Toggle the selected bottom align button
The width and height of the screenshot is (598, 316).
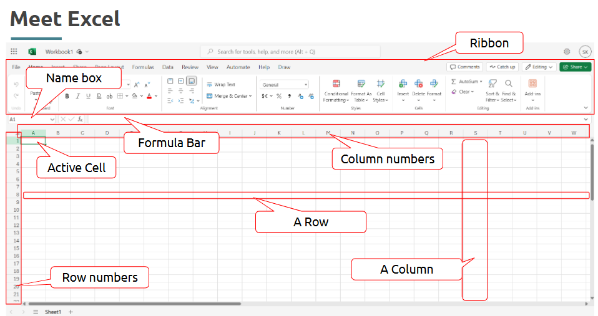point(192,80)
